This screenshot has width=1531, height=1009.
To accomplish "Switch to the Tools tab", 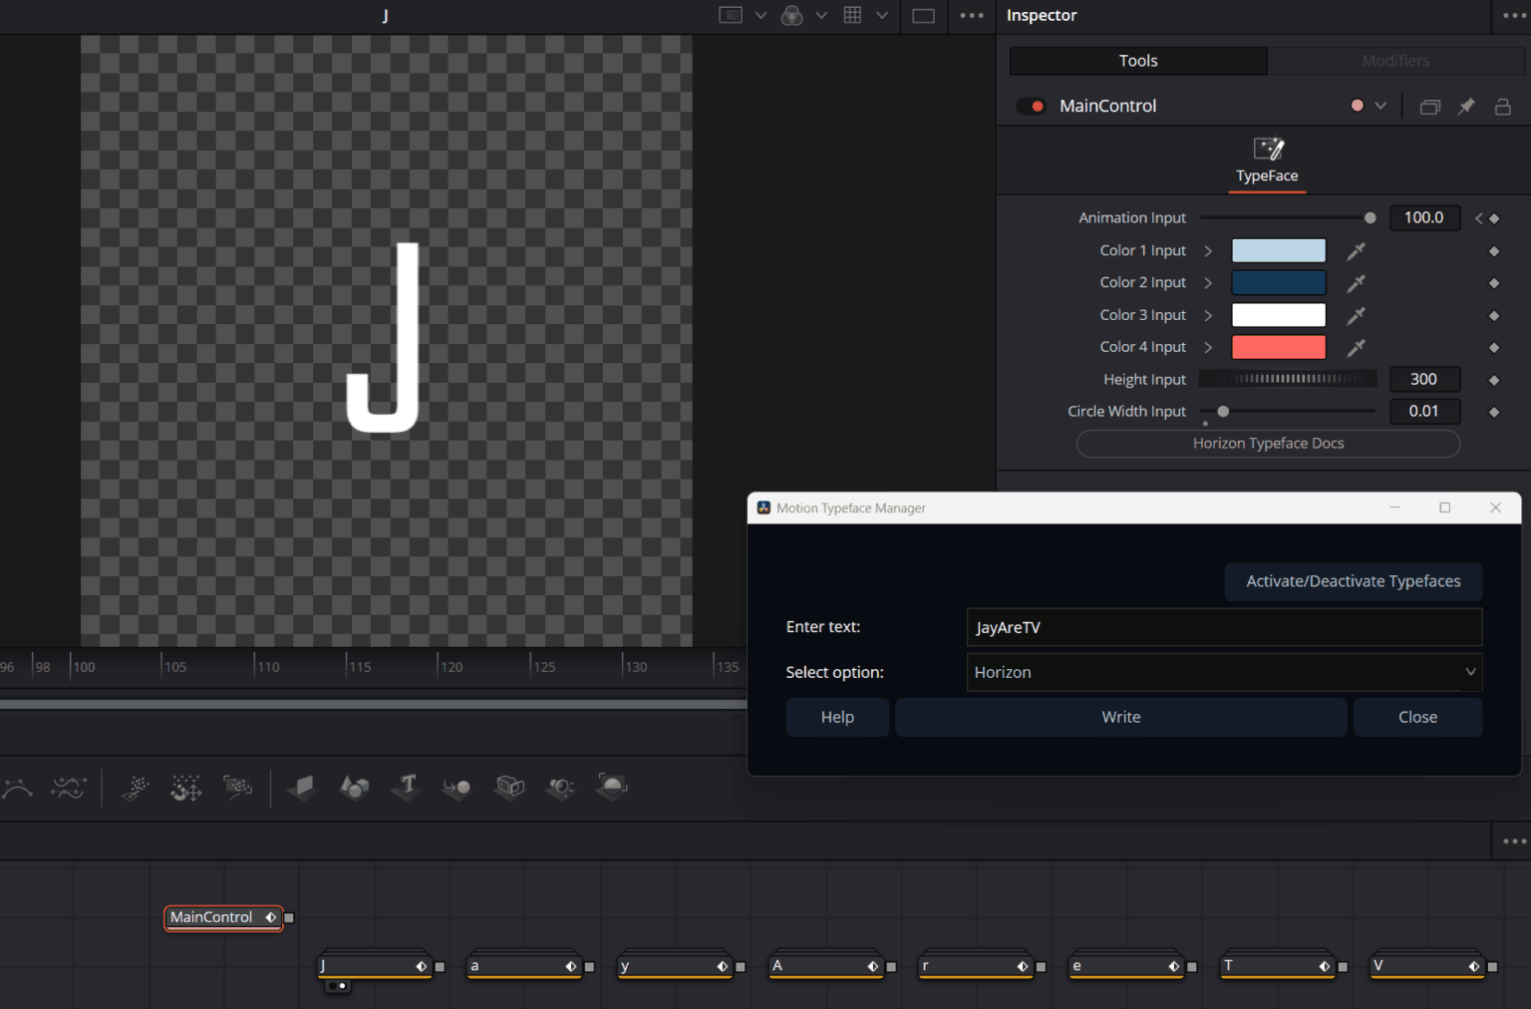I will 1138,61.
